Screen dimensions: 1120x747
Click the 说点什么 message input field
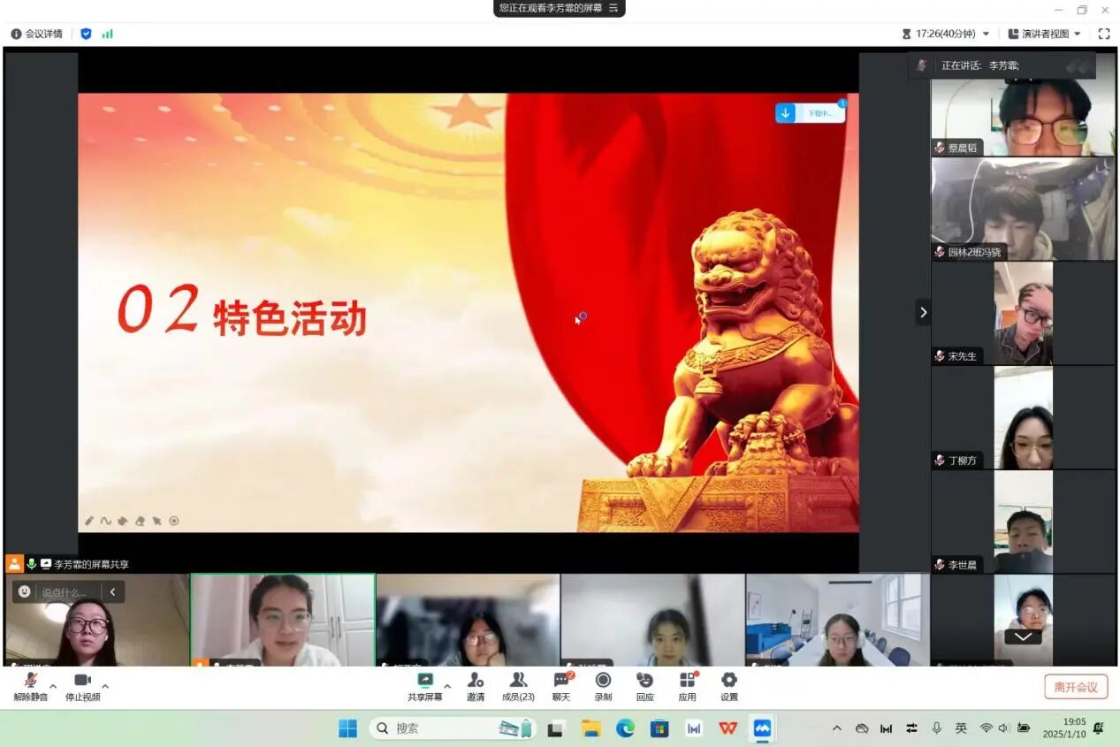pyautogui.click(x=66, y=592)
